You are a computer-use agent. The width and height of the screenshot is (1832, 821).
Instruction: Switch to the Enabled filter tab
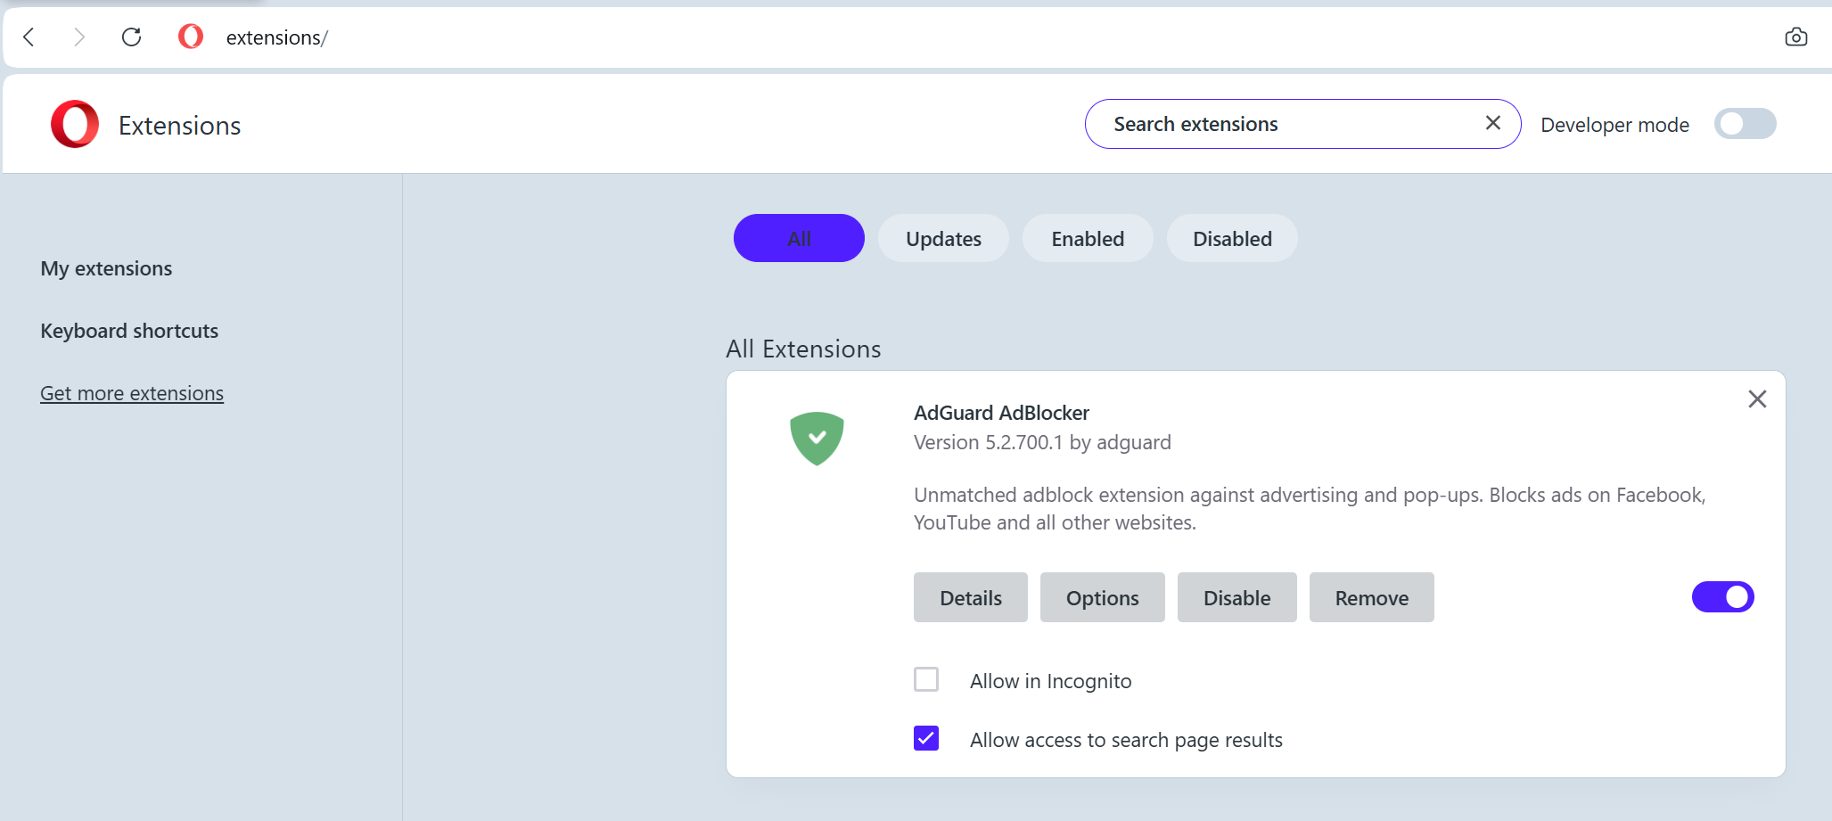coord(1088,238)
